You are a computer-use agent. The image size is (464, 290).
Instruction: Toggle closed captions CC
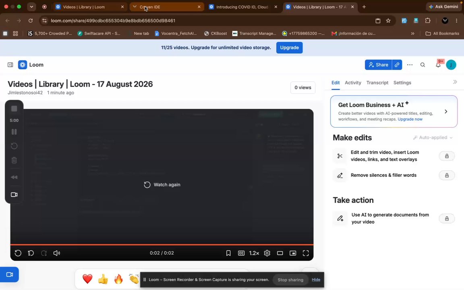pos(241,253)
